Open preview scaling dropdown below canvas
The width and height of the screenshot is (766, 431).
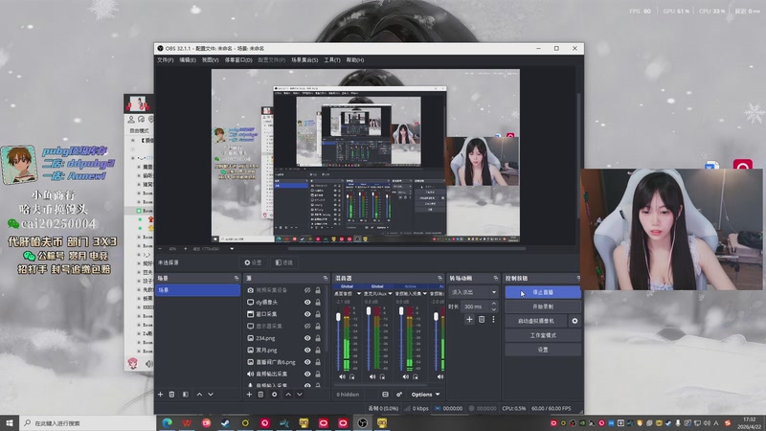click(x=232, y=249)
